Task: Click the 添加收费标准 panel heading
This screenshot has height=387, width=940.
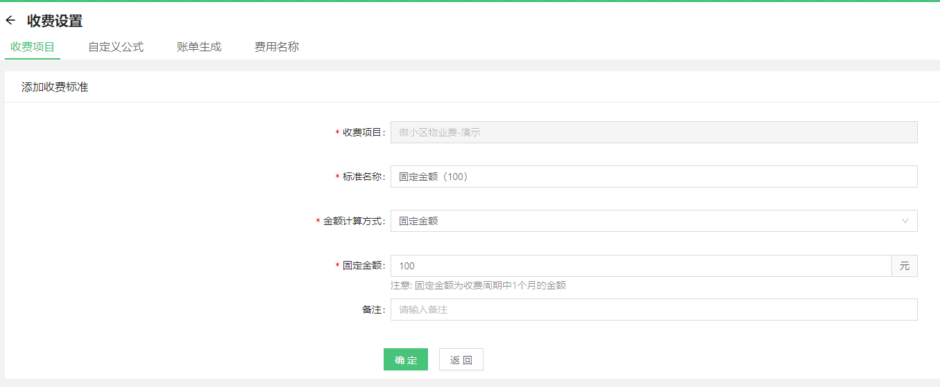Action: pos(55,87)
